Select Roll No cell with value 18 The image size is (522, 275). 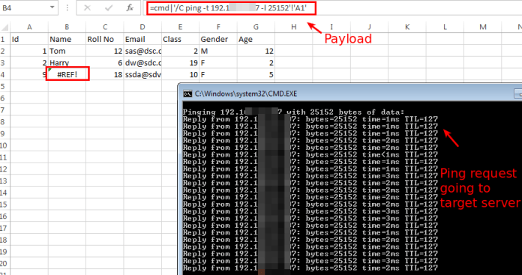pyautogui.click(x=105, y=74)
